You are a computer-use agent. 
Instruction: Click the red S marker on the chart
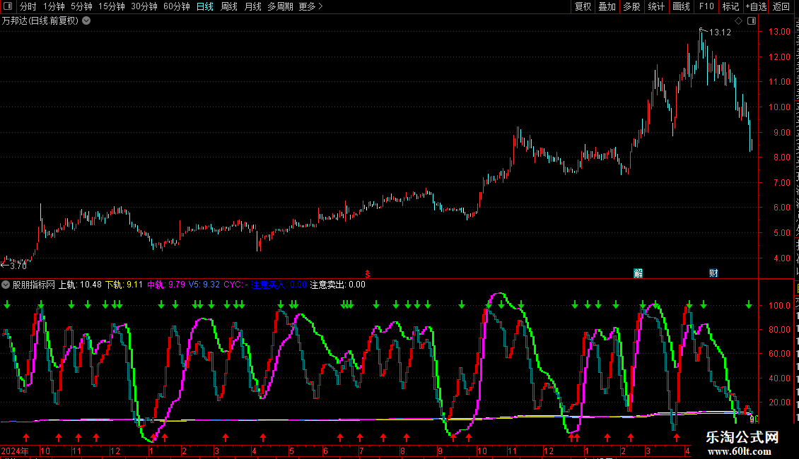point(368,274)
